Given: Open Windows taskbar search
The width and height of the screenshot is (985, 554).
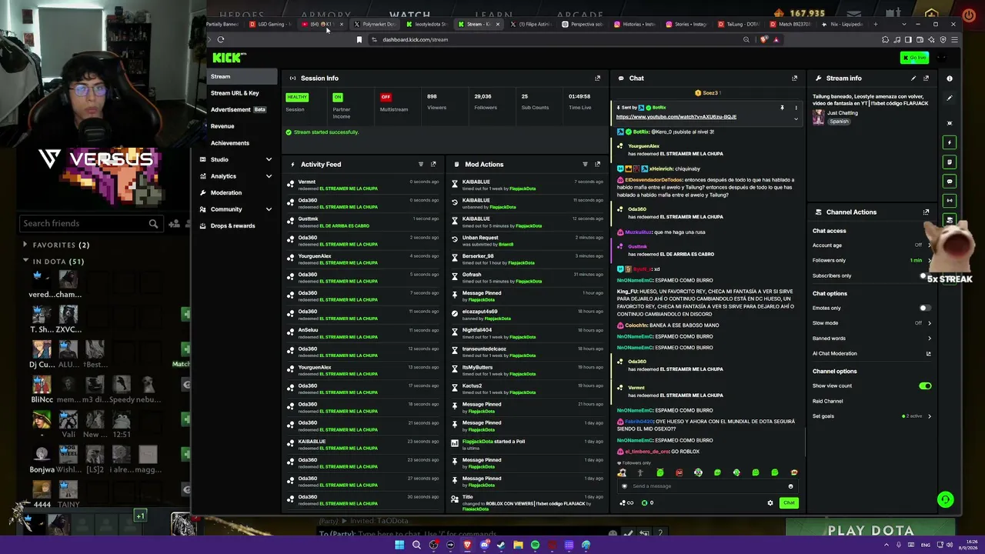Looking at the screenshot, I should pyautogui.click(x=416, y=545).
